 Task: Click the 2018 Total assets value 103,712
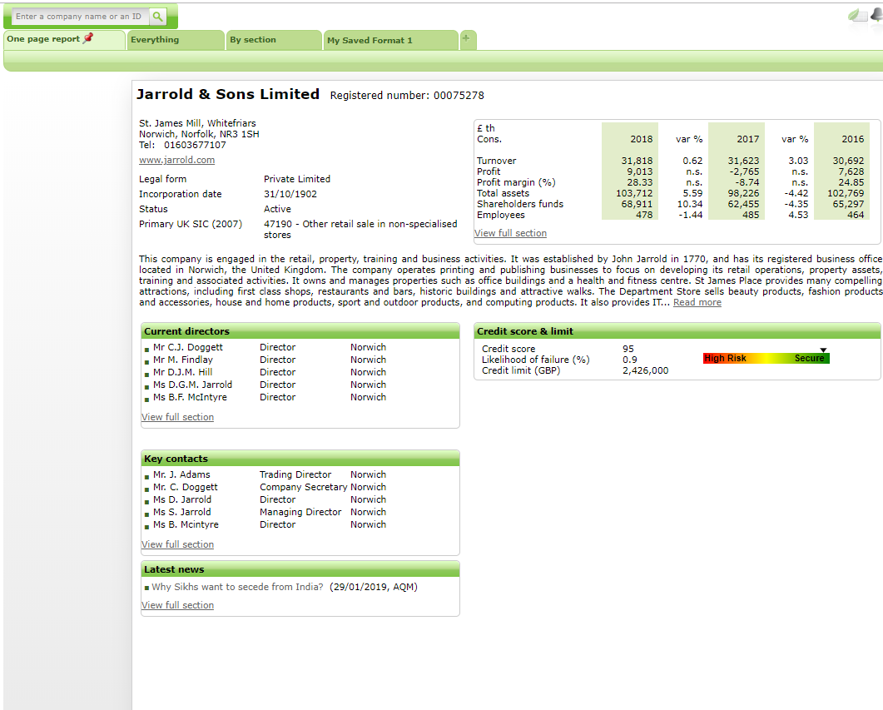(634, 193)
